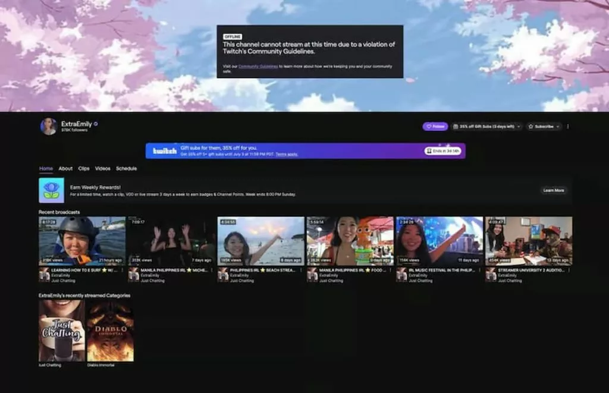The height and width of the screenshot is (393, 609).
Task: Click ExtraEmily's recently streamed Categories heading
Action: click(84, 295)
